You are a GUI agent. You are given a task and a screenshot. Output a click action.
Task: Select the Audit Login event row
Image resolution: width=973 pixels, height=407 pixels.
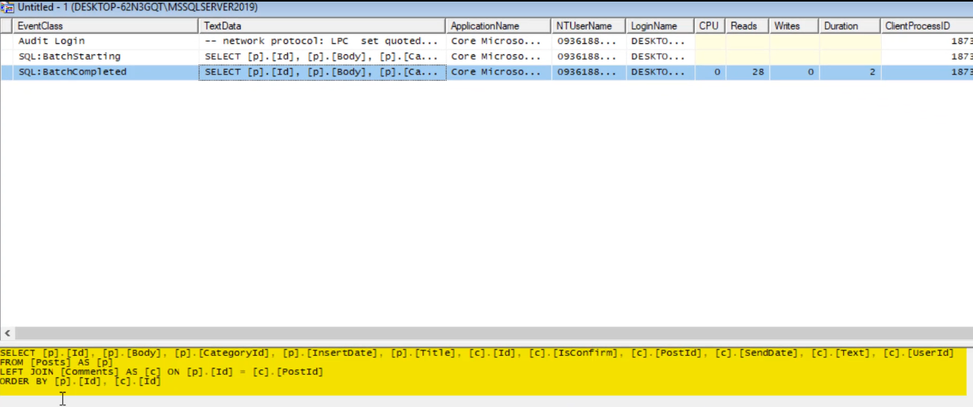coord(486,41)
